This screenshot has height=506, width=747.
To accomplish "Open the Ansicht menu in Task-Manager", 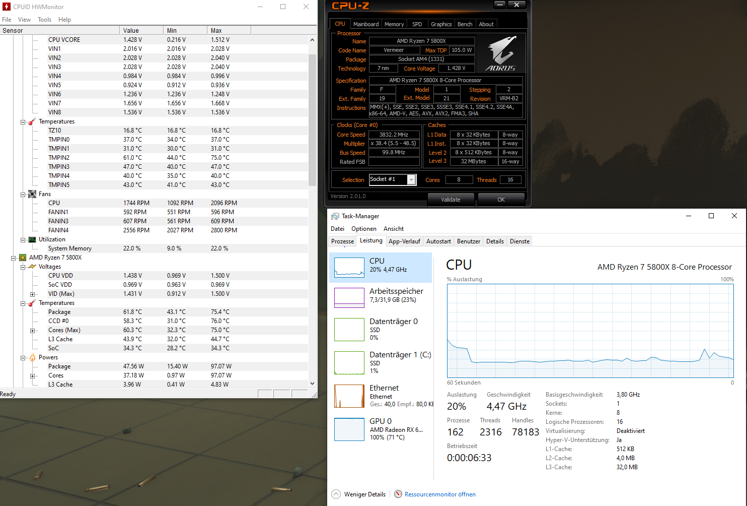I will pyautogui.click(x=394, y=229).
